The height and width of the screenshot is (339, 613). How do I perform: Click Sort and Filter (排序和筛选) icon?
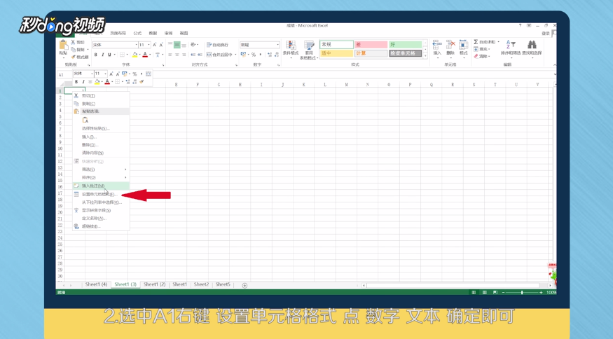tap(511, 44)
